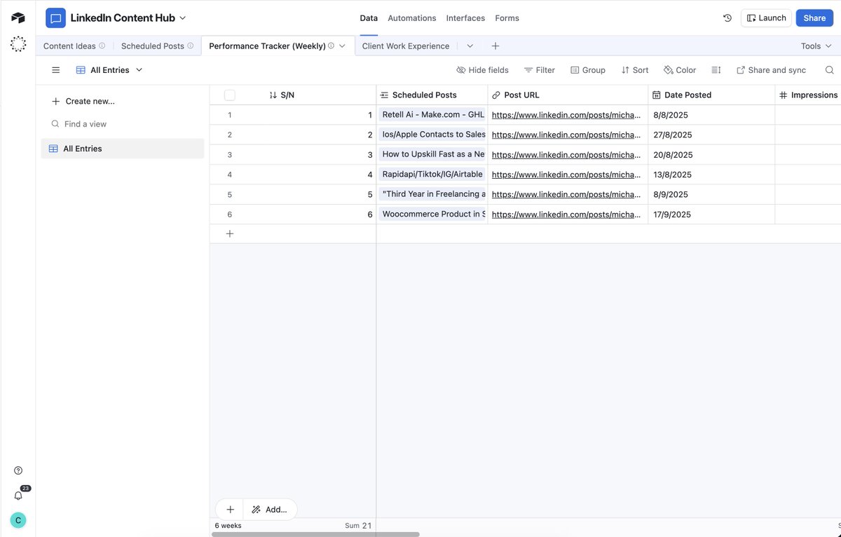Click the base history clock icon
841x537 pixels.
[727, 18]
